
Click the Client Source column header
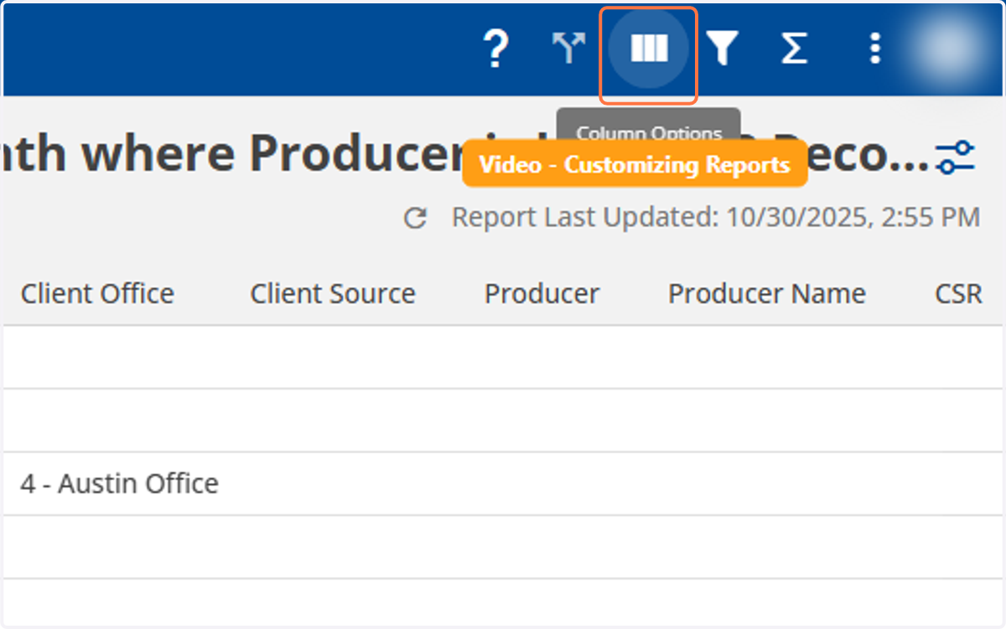point(333,294)
